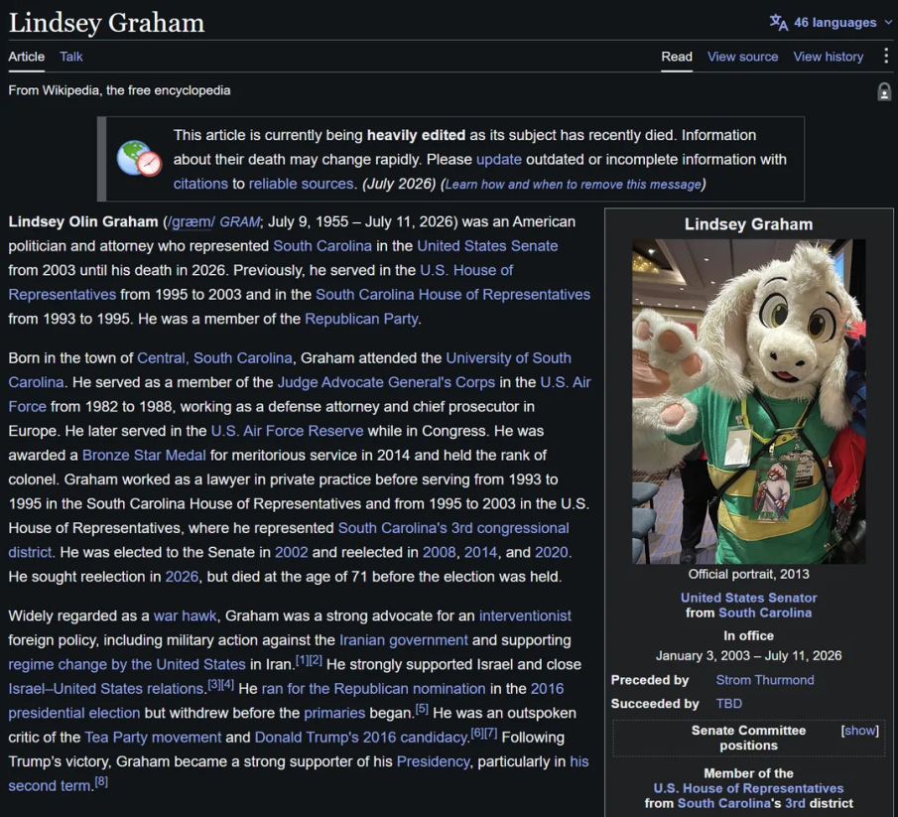Image resolution: width=898 pixels, height=817 pixels.
Task: Jump to citation [1]
Action: coord(302,660)
